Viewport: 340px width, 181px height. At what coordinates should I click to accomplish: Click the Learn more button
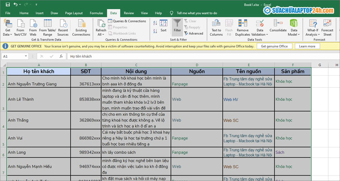[307, 46]
